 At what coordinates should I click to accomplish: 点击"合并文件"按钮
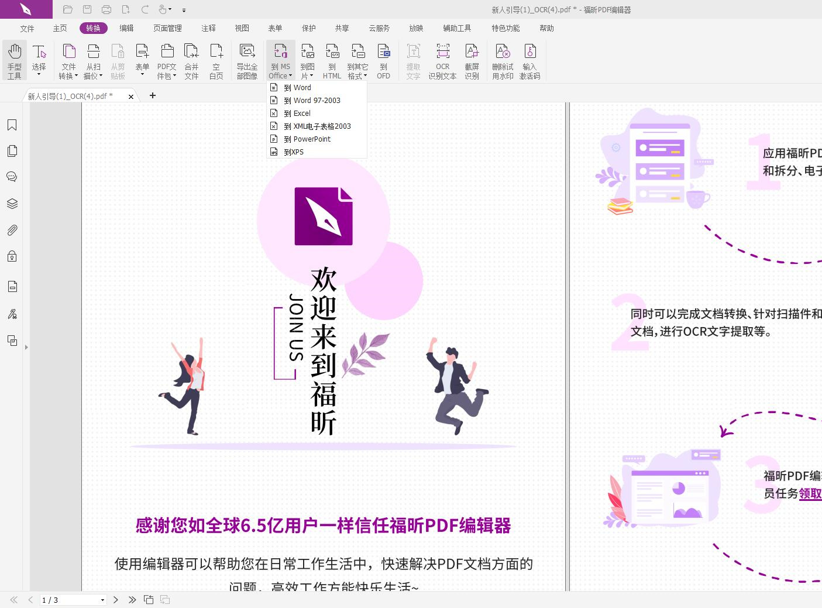coord(191,60)
